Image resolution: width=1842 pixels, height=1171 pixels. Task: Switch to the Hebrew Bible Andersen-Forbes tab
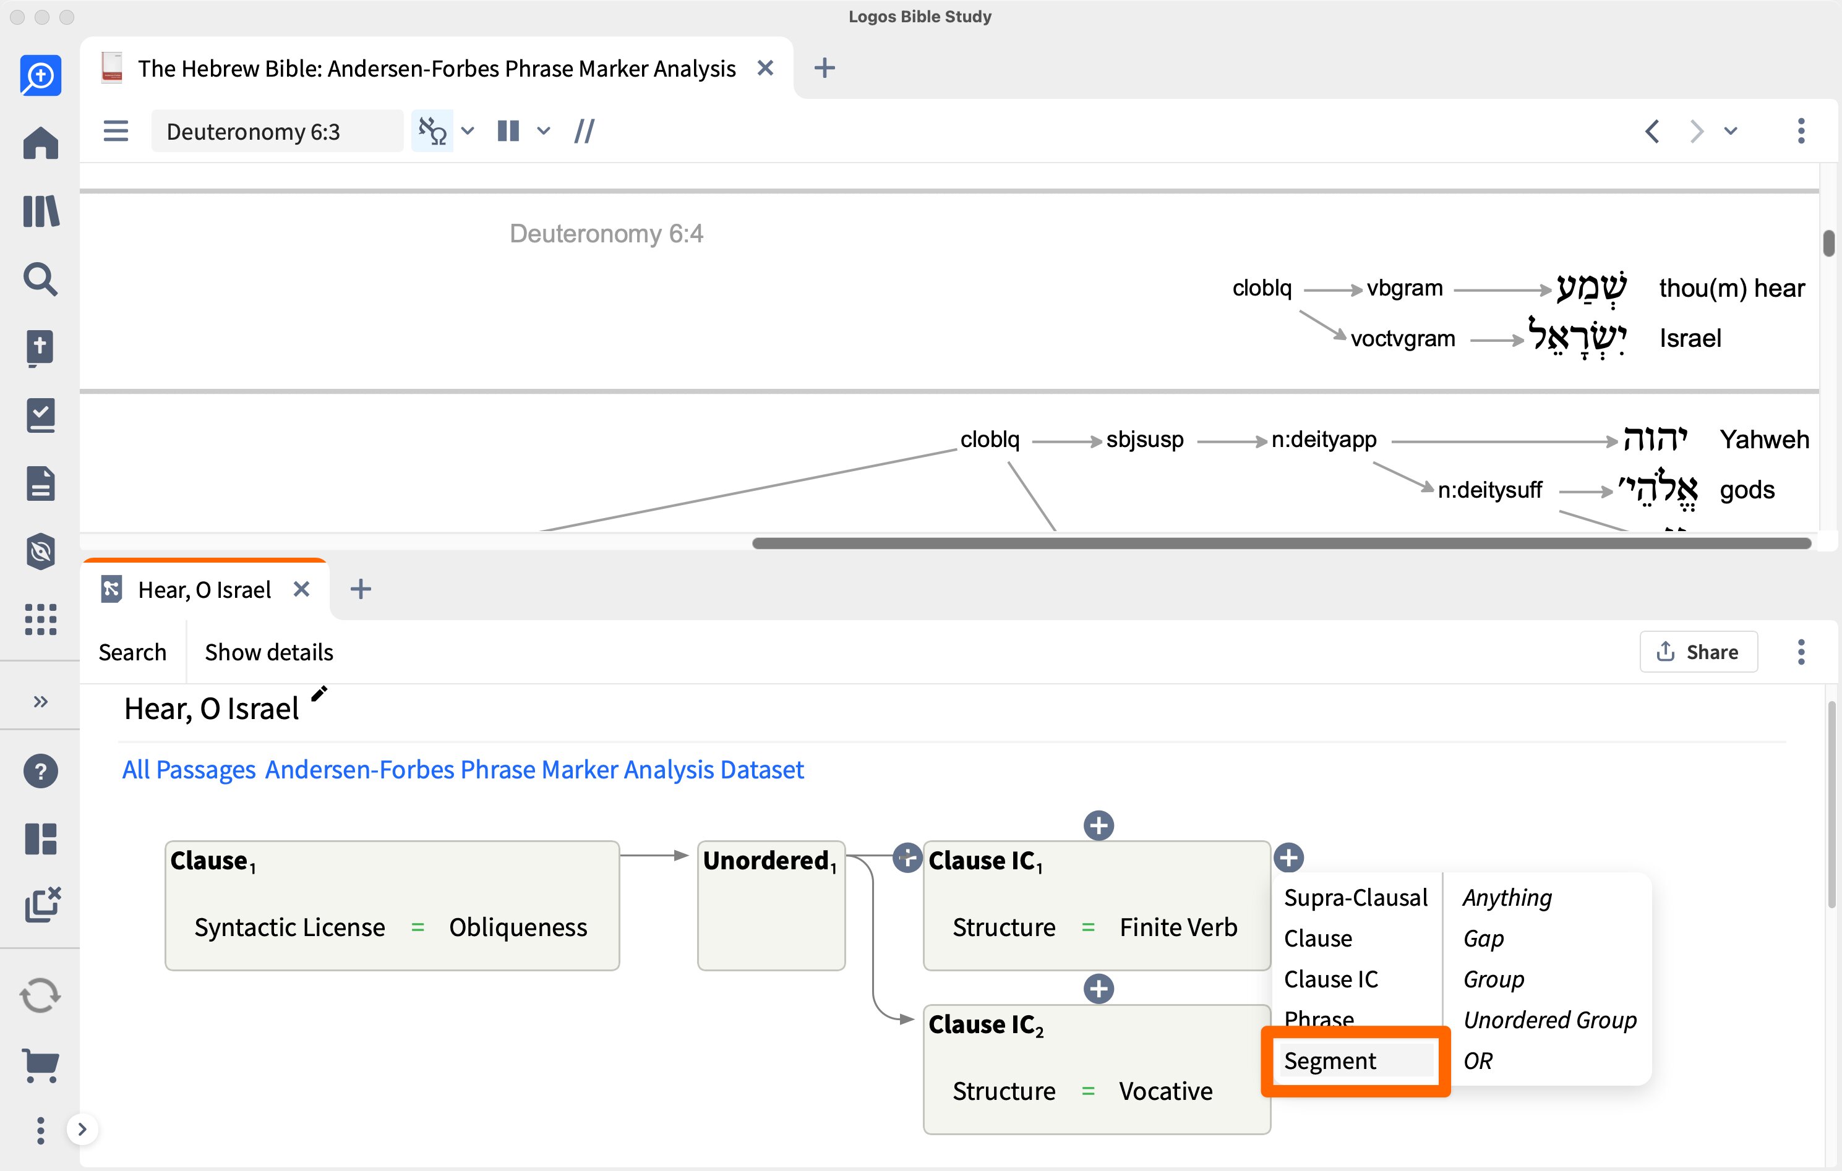(436, 69)
